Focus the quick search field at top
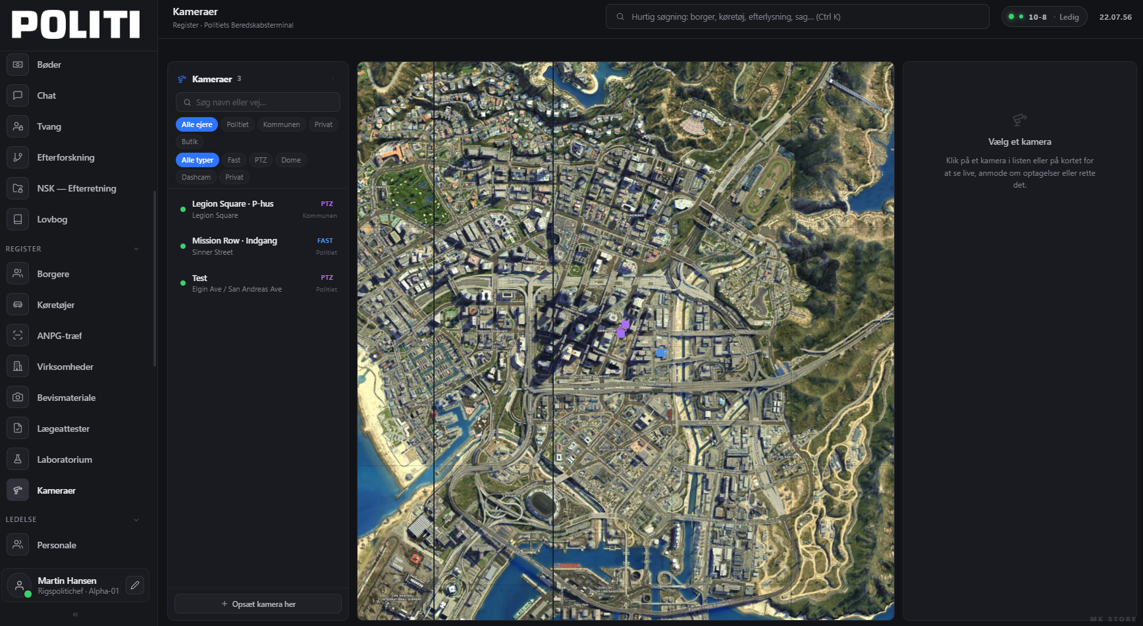The width and height of the screenshot is (1143, 626). point(797,17)
